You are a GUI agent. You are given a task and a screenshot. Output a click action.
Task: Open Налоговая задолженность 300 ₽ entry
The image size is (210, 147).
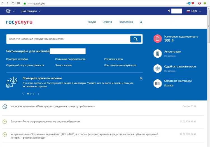[x=181, y=39]
